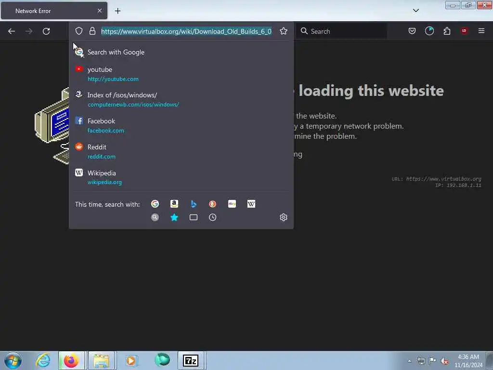Go back using the back arrow

[12, 31]
